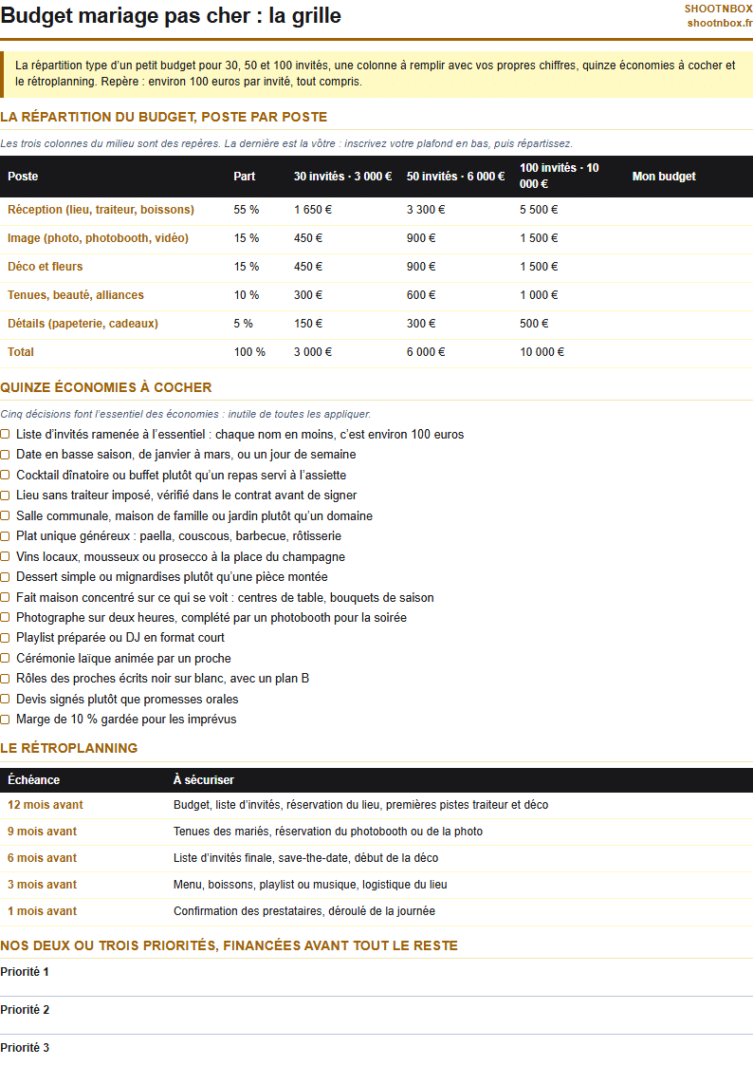Open the shootnbox.fr link

click(x=720, y=23)
